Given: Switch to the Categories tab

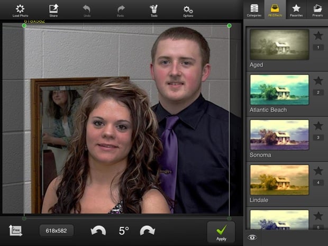Looking at the screenshot, I should click(254, 10).
